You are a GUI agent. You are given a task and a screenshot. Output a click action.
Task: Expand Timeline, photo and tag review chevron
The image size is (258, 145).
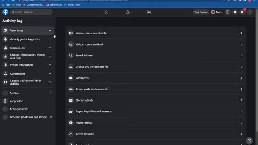click(x=51, y=117)
